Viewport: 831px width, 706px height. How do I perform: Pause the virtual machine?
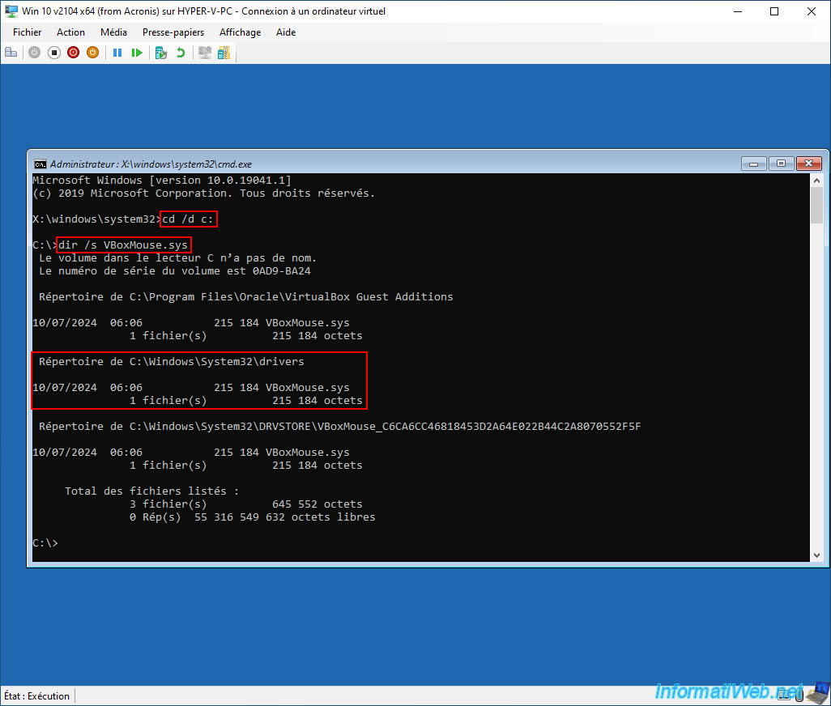(x=117, y=53)
